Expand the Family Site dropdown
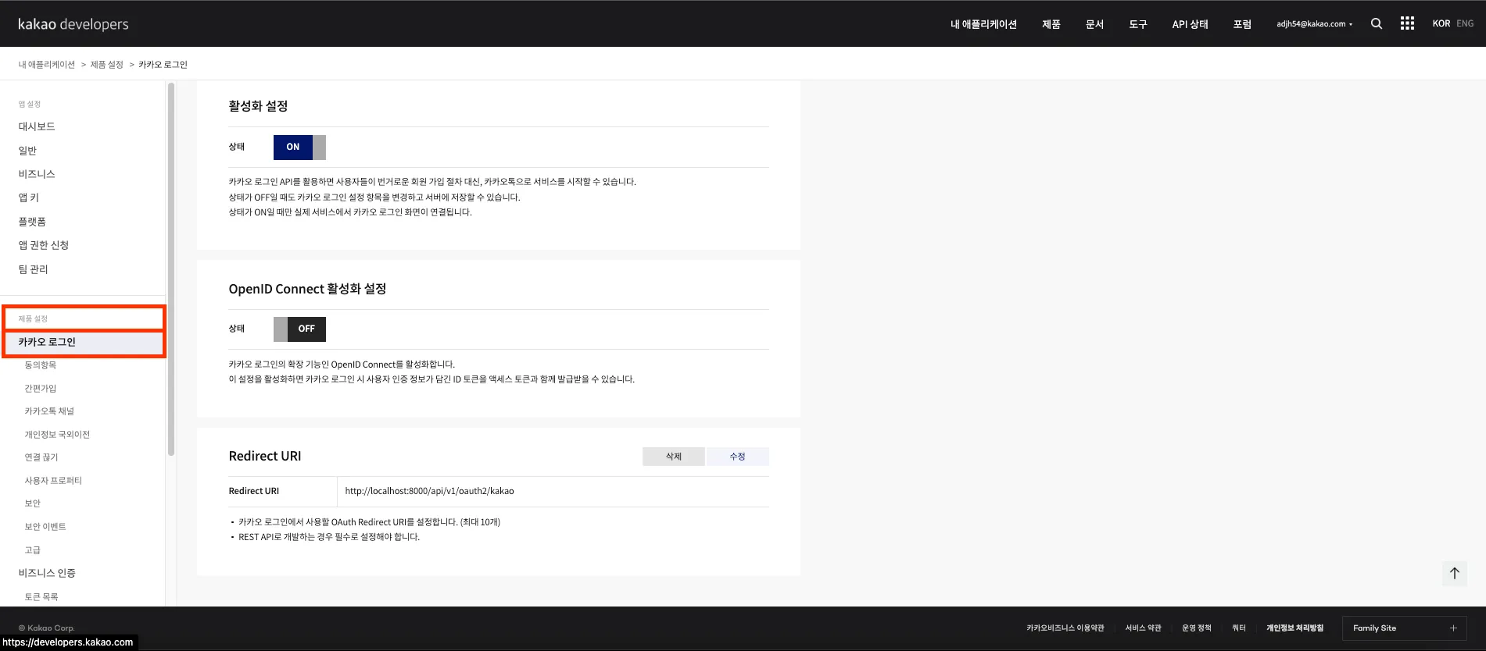This screenshot has width=1486, height=651. pos(1405,628)
